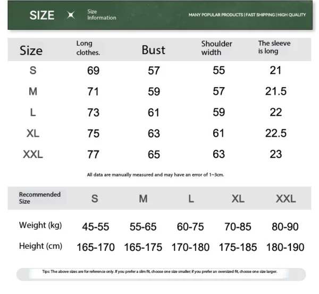Click the 'MANY POPULAR PRODUCTS' banner text

(x=215, y=15)
